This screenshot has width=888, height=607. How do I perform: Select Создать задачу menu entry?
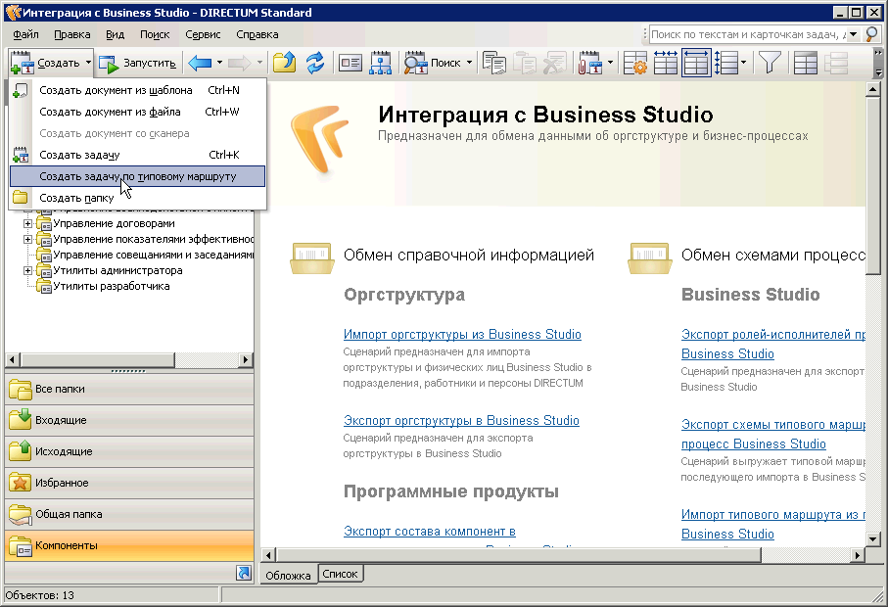pyautogui.click(x=138, y=155)
